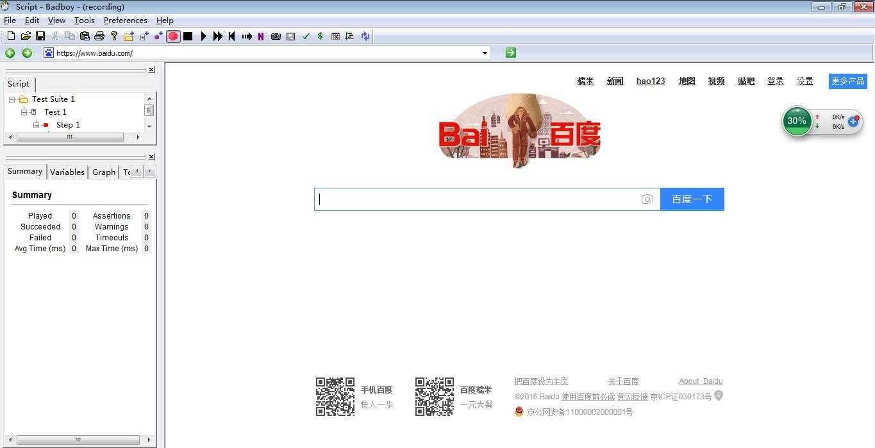Click the Print toolbar icon

click(x=99, y=37)
